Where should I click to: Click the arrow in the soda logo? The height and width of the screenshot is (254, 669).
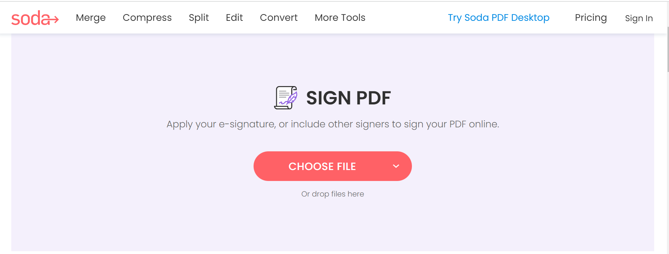click(x=54, y=19)
